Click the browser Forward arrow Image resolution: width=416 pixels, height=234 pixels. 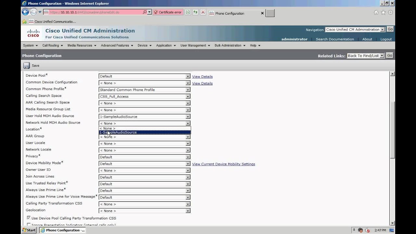point(33,12)
